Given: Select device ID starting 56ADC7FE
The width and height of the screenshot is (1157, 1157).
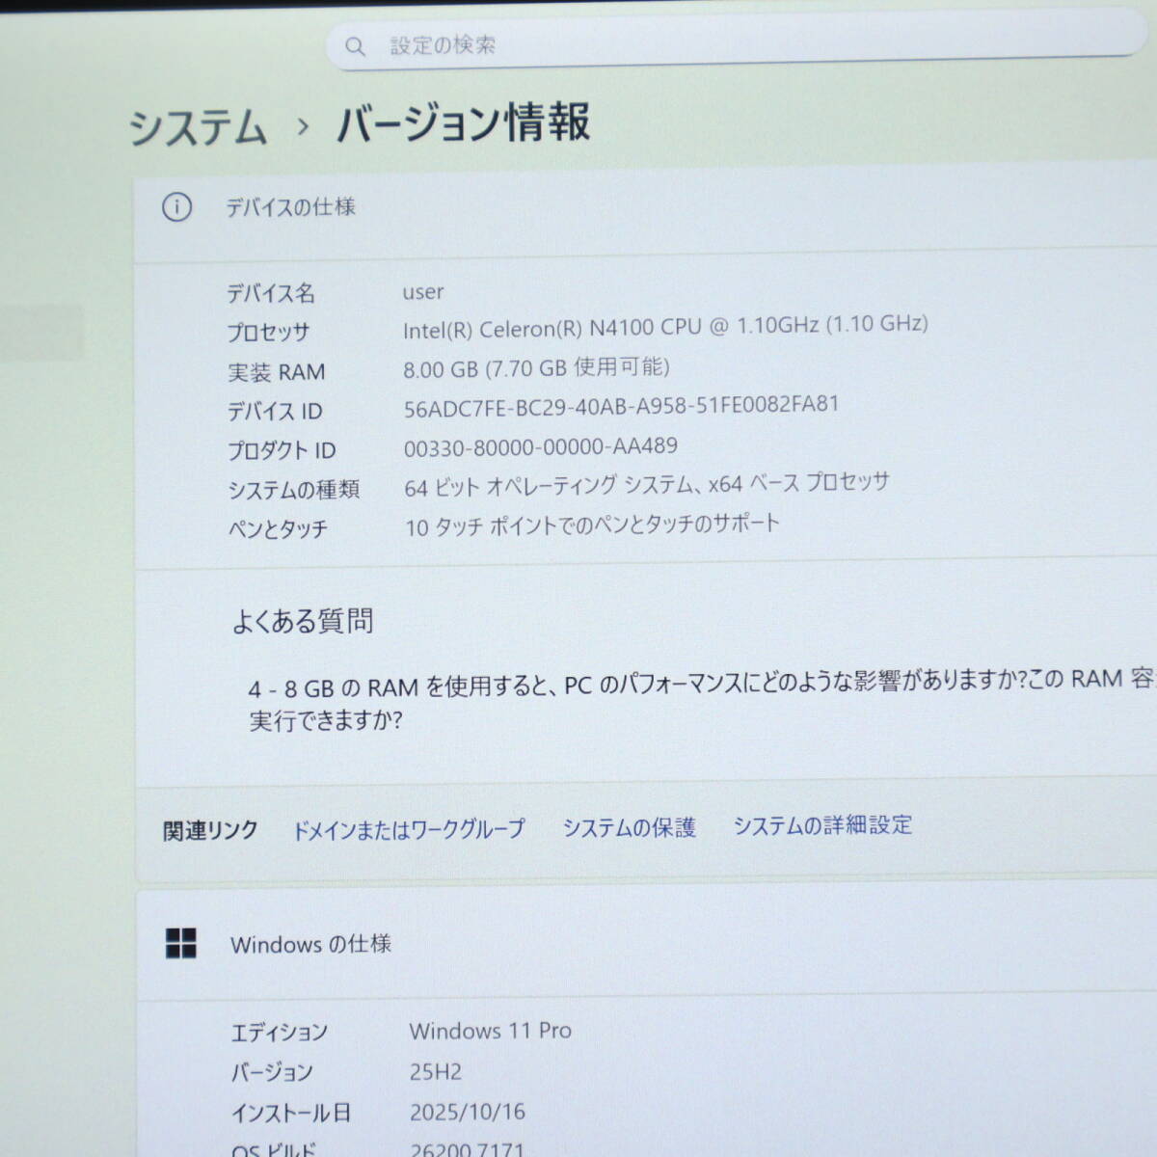Looking at the screenshot, I should [621, 406].
